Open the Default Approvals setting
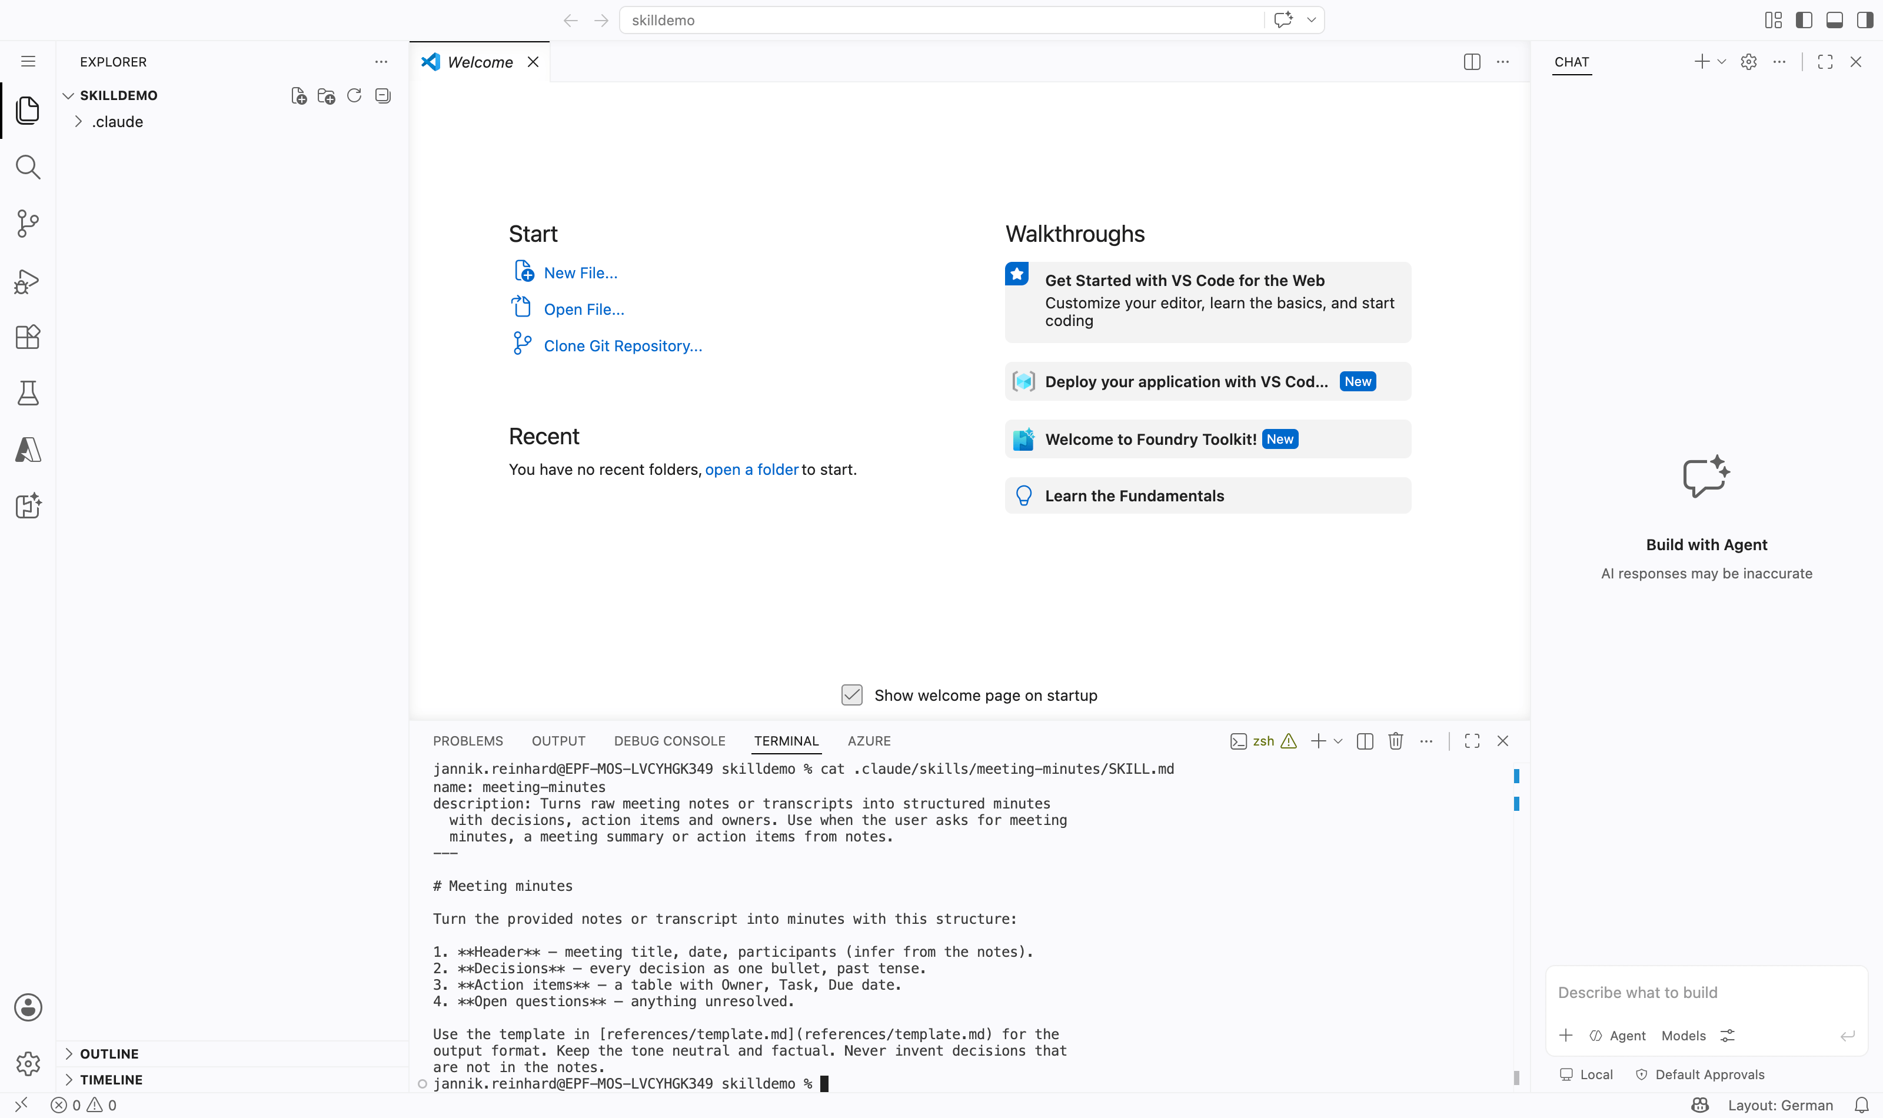The height and width of the screenshot is (1118, 1883). click(x=1700, y=1074)
